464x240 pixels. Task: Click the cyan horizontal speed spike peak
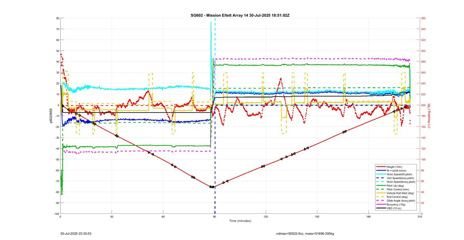click(211, 22)
